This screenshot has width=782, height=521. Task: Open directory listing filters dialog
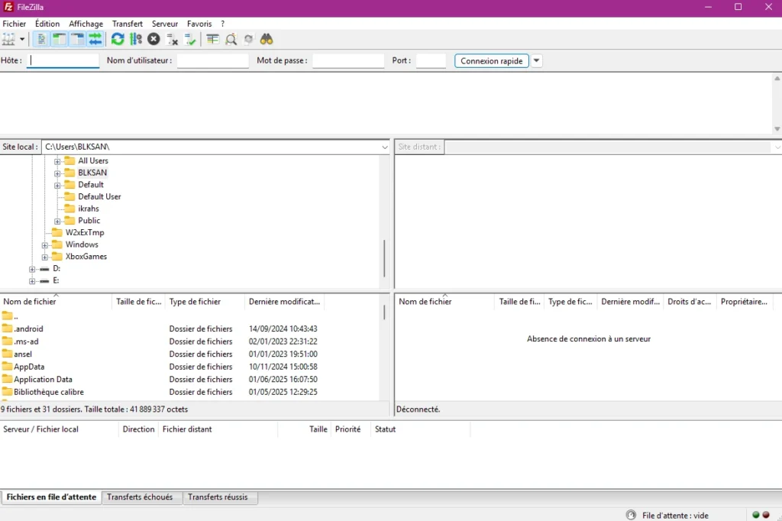click(x=213, y=40)
